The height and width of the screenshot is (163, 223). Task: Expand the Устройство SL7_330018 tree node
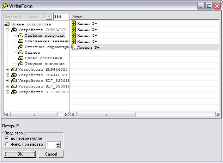pyautogui.click(x=7, y=81)
